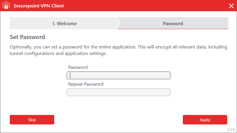Click the text cursor in Password field
The width and height of the screenshot is (237, 133).
click(70, 76)
